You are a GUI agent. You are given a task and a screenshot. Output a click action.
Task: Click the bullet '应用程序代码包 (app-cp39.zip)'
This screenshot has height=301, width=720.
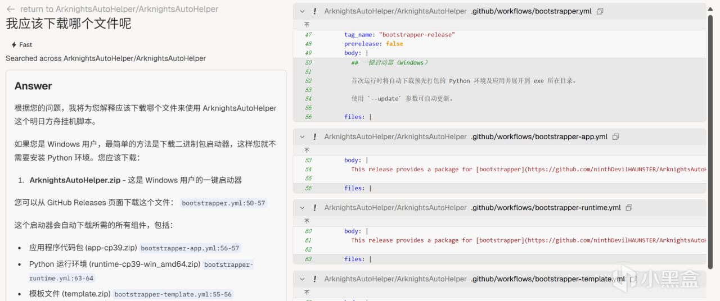(83, 248)
